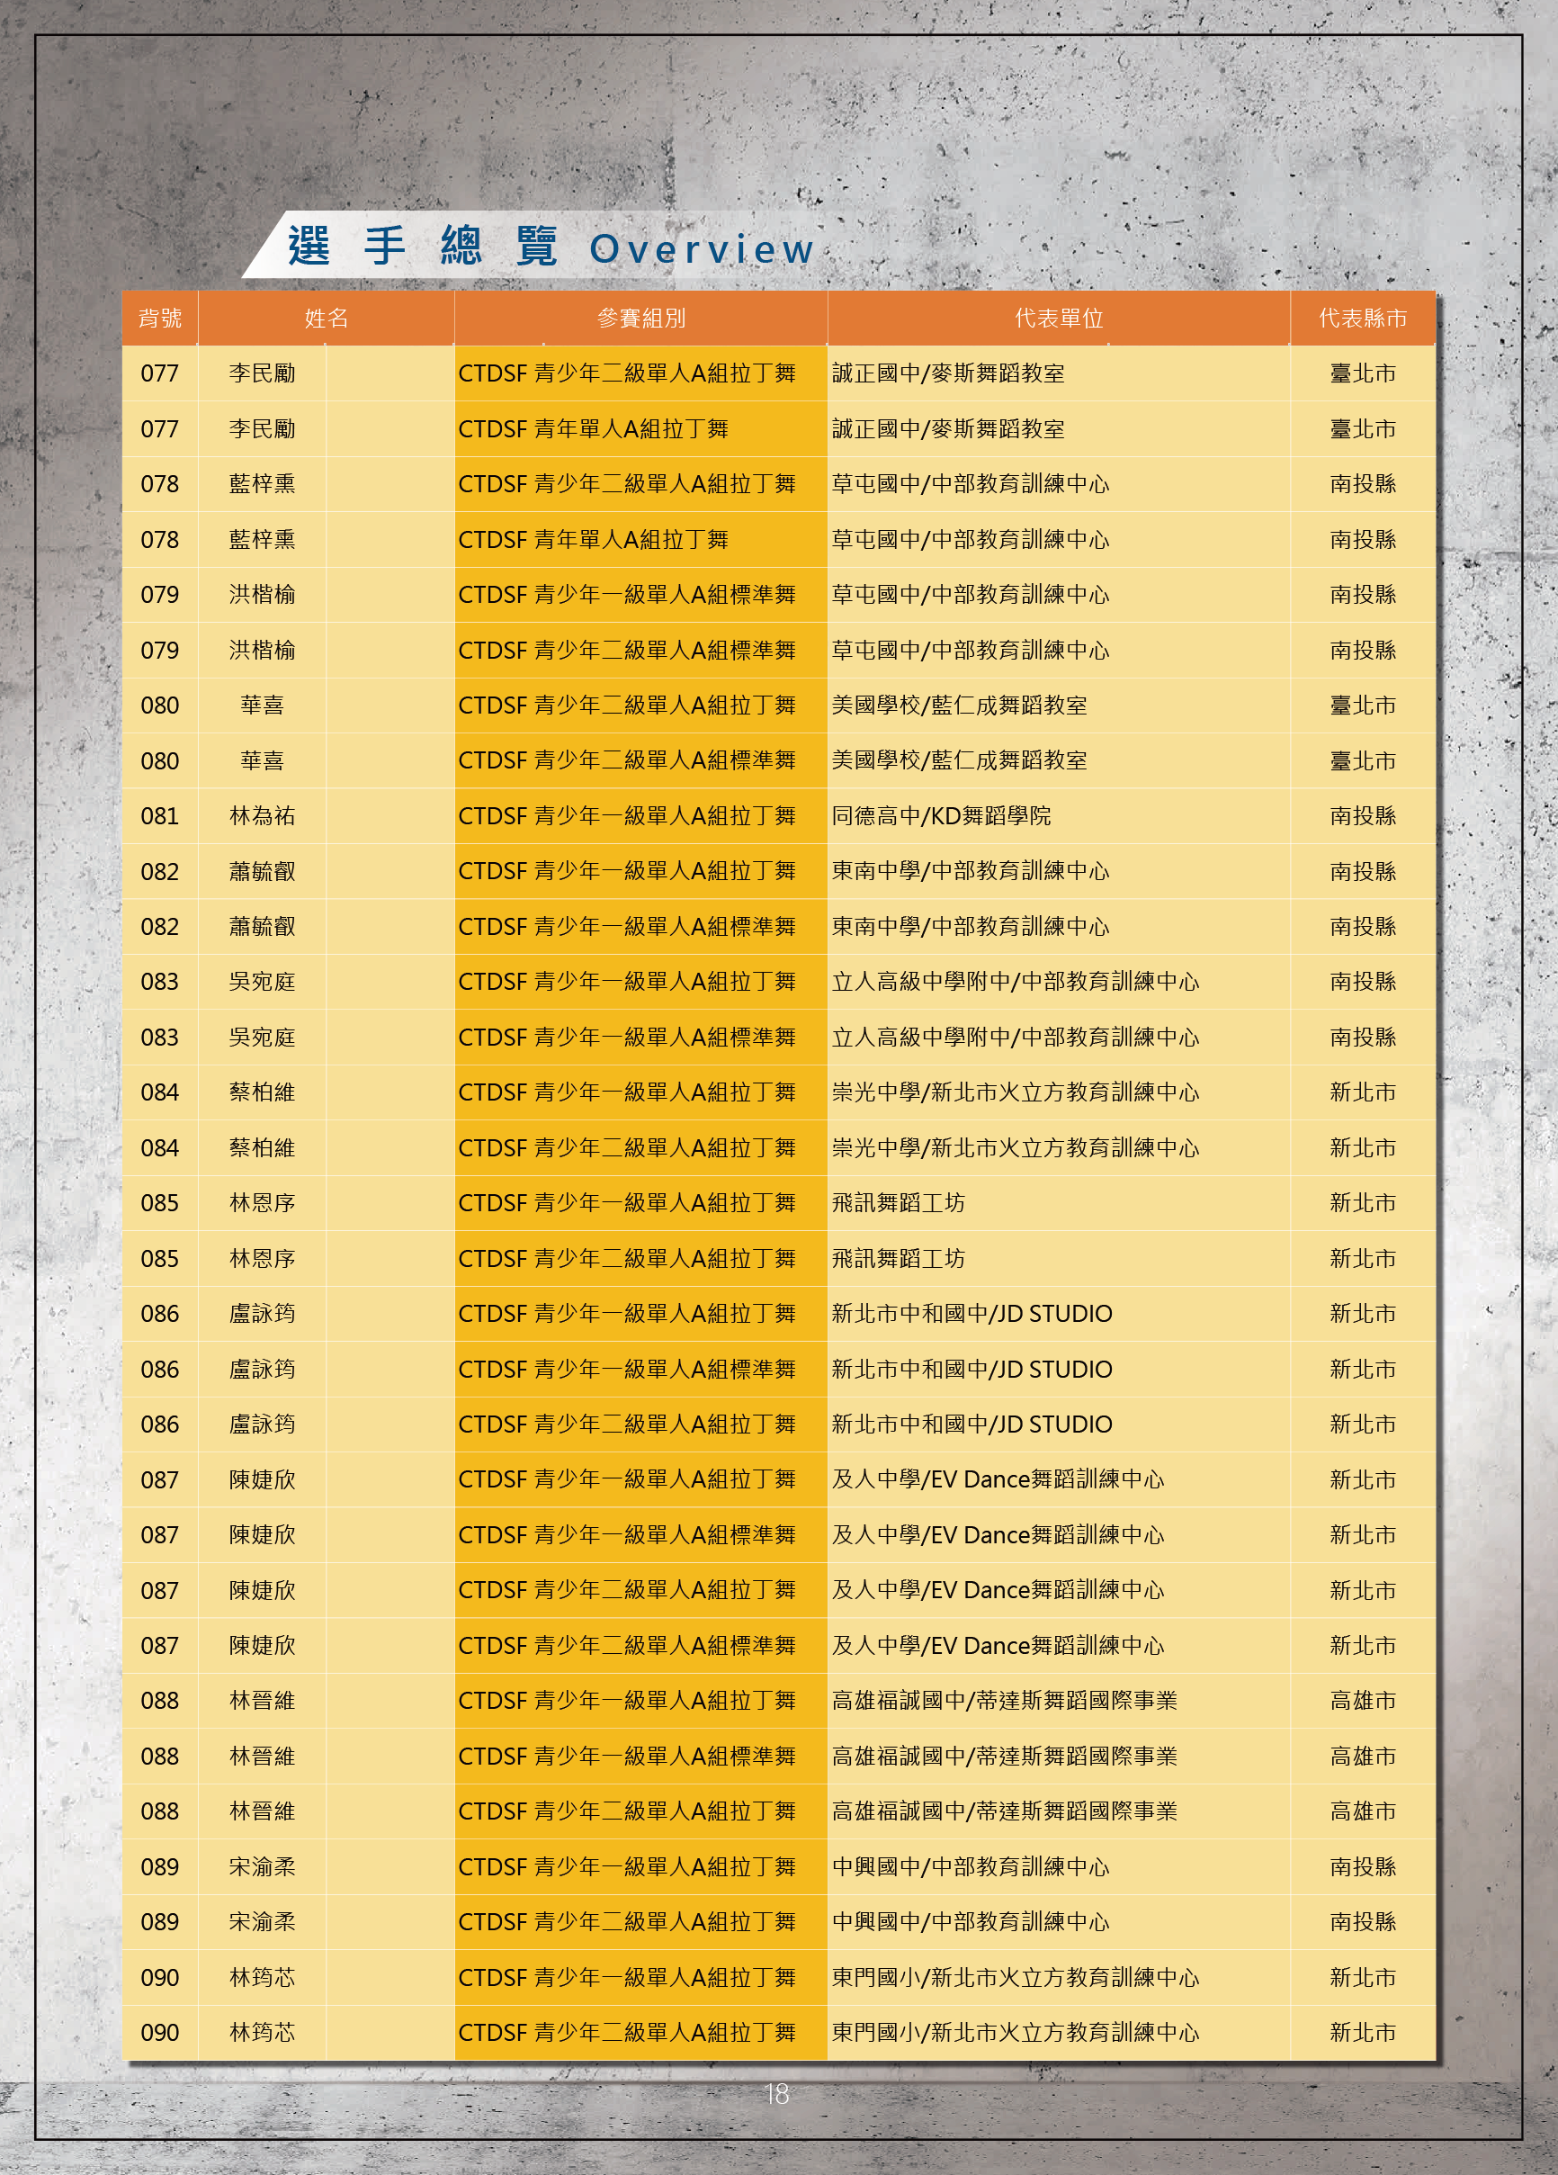Click bib 090 in the 一級拉丁舞 row

(x=160, y=1979)
